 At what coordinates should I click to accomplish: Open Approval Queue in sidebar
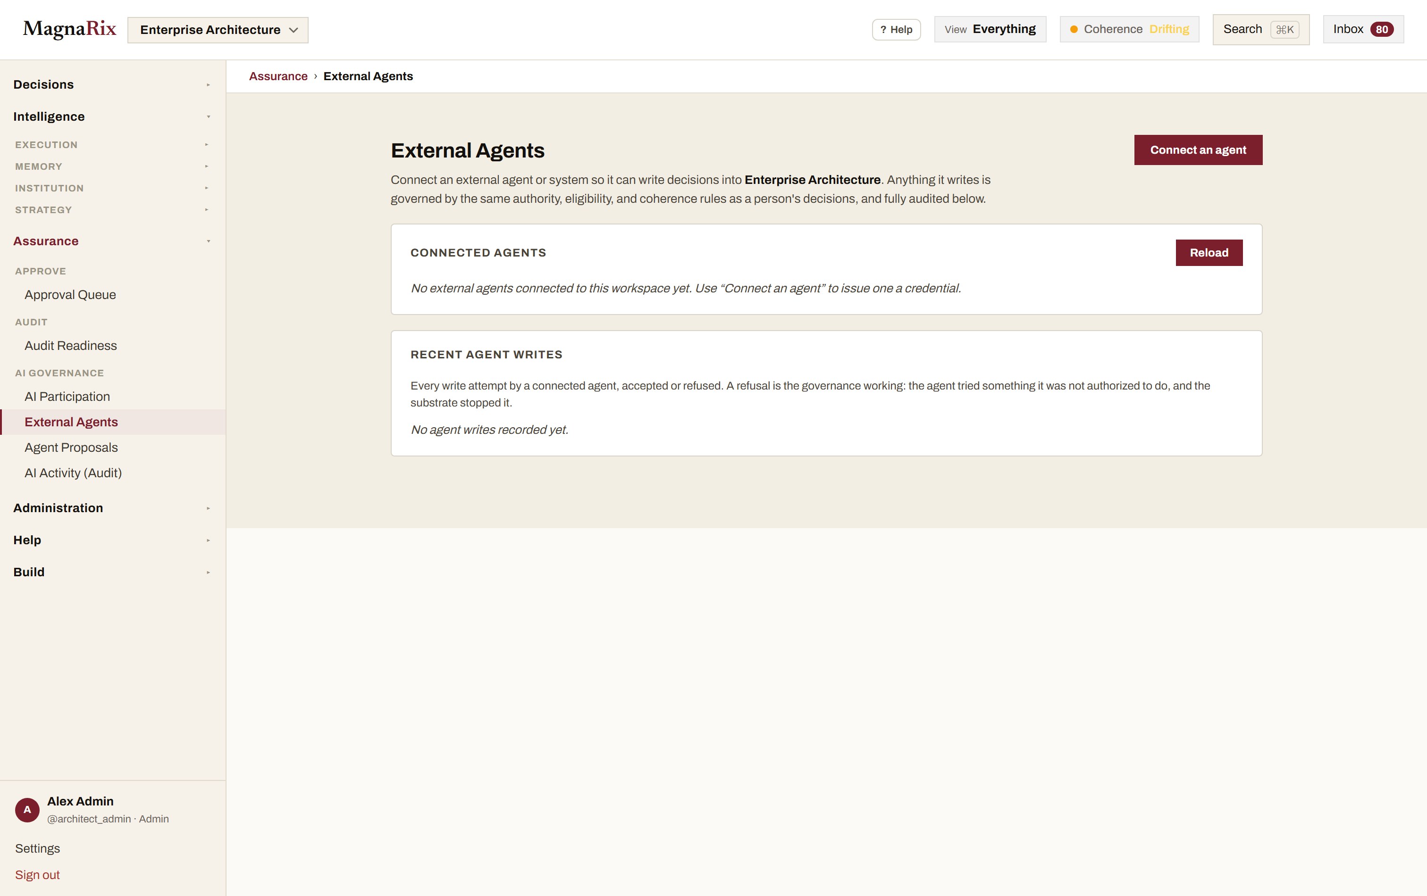click(x=113, y=294)
